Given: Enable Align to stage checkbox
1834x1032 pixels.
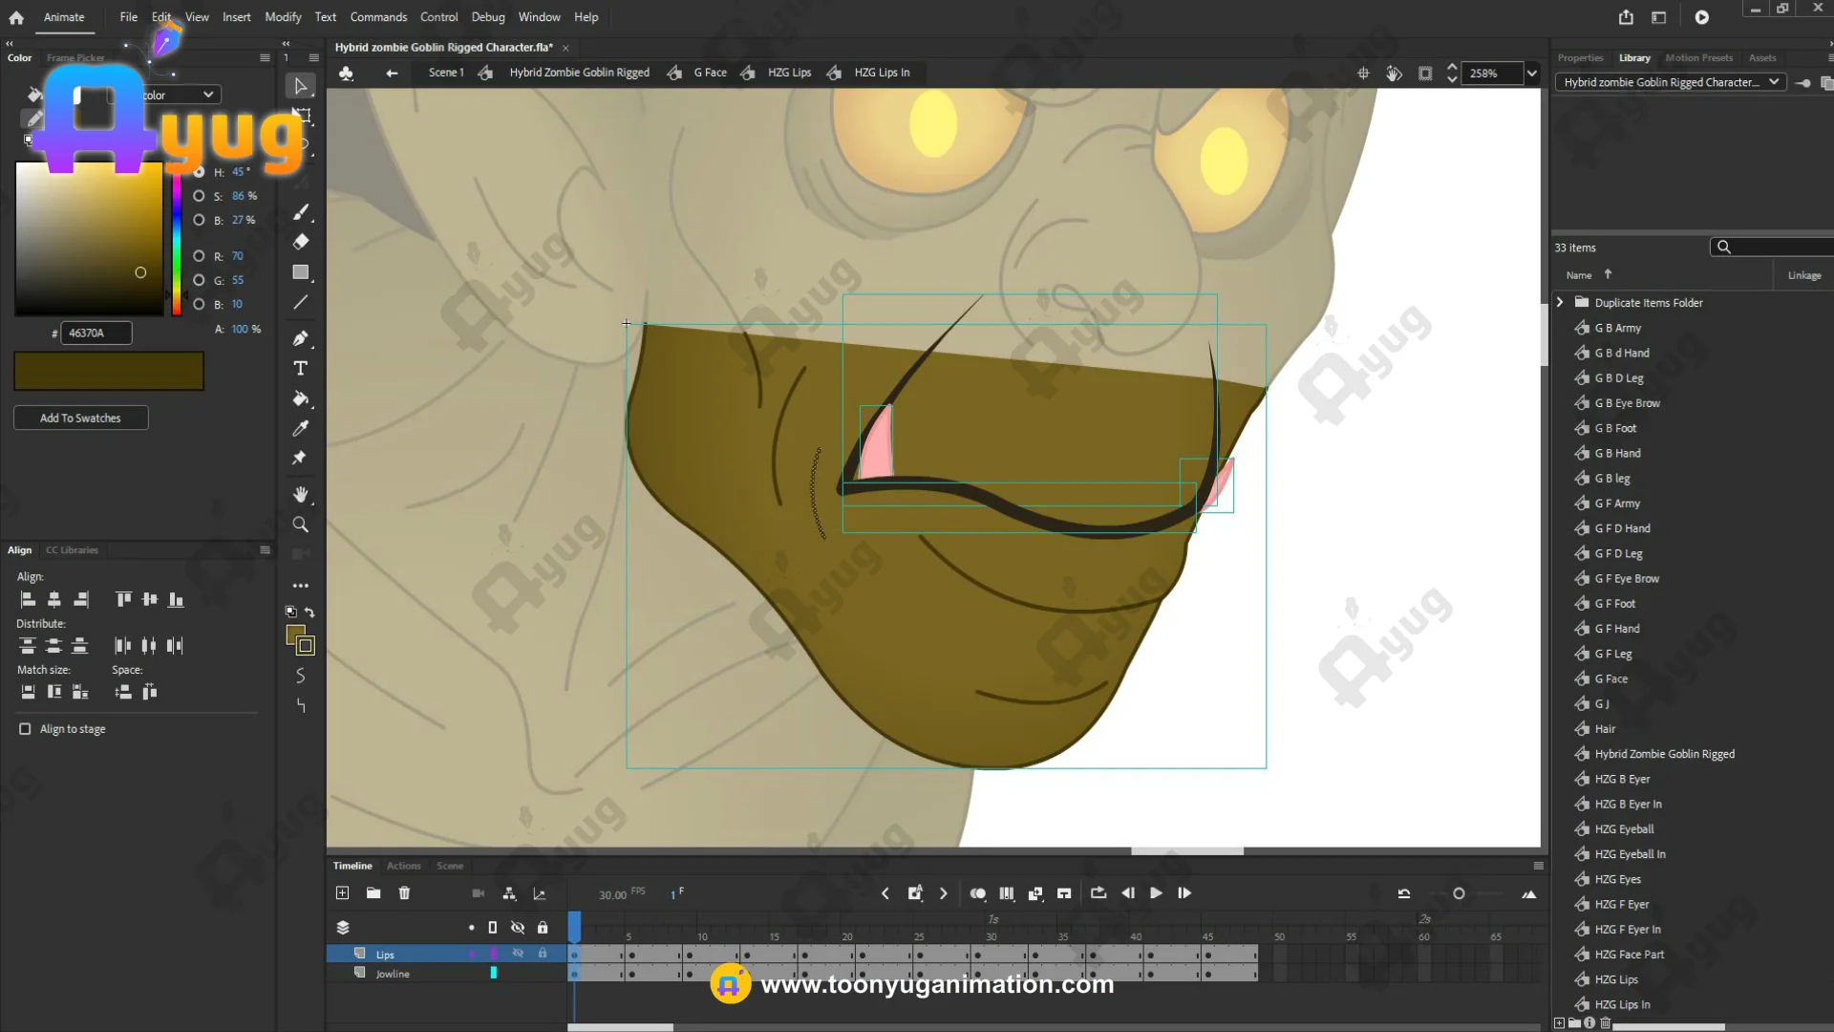Looking at the screenshot, I should (25, 729).
